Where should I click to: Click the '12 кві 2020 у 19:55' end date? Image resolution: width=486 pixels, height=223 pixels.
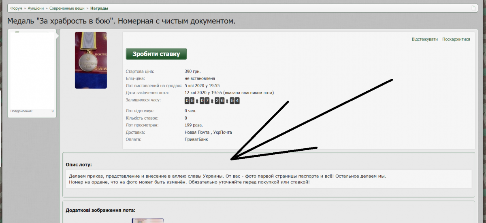(203, 93)
